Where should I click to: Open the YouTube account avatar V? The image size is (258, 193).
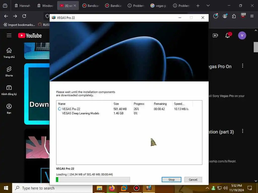242,35
